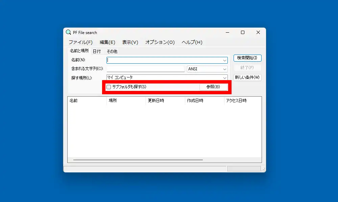Sort results by the アクセス日時 column header
This screenshot has width=338, height=202.
pyautogui.click(x=243, y=101)
